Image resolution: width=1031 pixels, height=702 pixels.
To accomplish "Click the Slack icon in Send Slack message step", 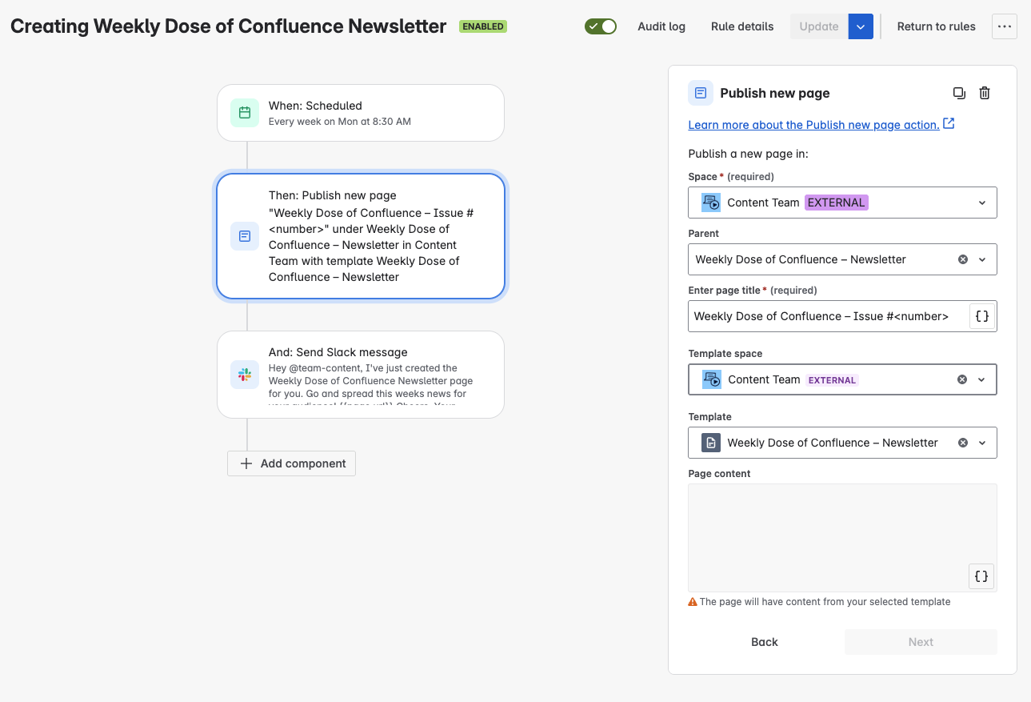I will (245, 375).
